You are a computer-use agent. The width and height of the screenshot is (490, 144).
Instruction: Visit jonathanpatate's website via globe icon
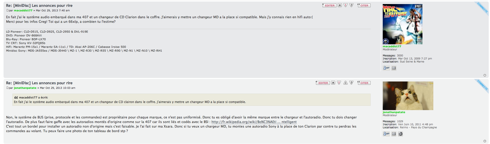400,134
